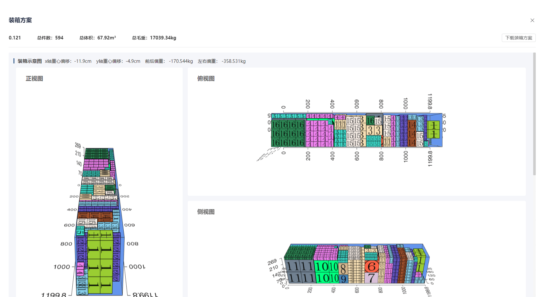This screenshot has height=297, width=538.
Task: Click the 总毛重: 17039.34kg value
Action: pos(154,38)
